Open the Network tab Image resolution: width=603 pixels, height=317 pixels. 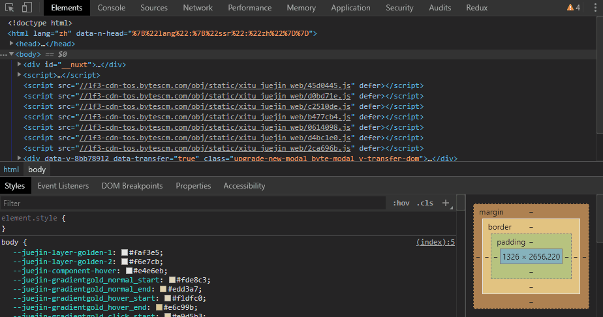[198, 8]
